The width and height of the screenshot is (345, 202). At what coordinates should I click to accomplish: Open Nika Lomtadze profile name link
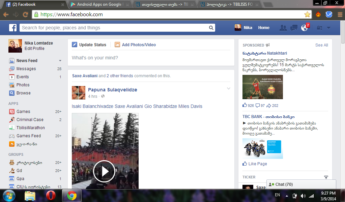(x=39, y=43)
